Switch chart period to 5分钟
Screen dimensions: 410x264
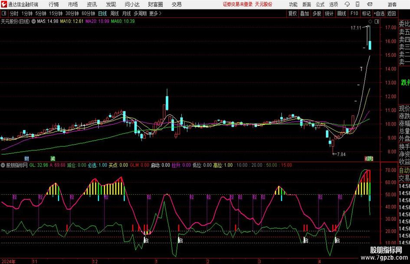(x=42, y=13)
